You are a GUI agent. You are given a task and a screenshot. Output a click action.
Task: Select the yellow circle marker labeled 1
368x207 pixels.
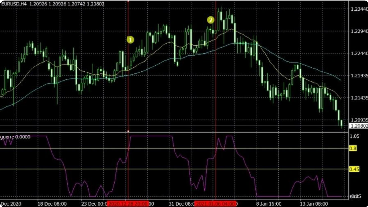130,39
